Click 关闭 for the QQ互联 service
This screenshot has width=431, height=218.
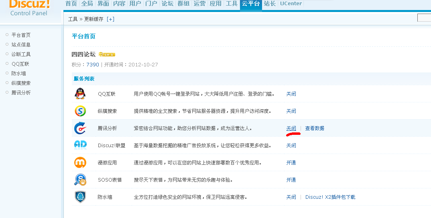[291, 94]
